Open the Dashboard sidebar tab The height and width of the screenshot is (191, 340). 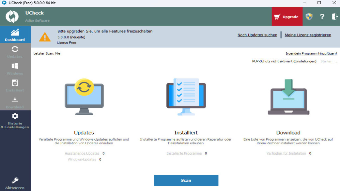[x=15, y=35]
